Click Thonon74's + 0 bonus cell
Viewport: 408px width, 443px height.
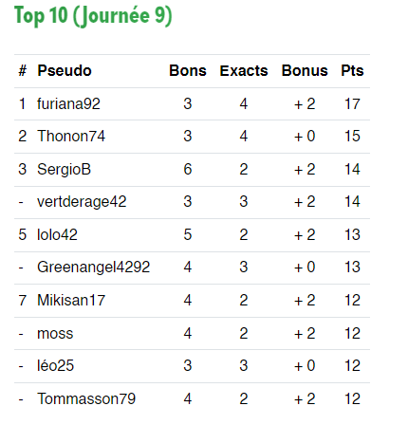(305, 137)
